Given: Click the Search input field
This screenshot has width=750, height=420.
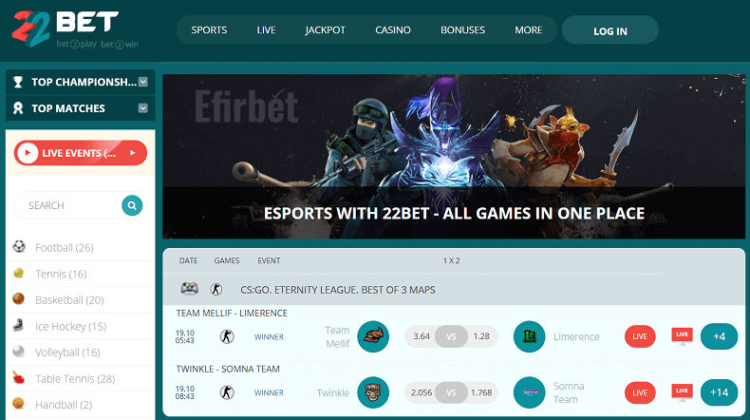Looking at the screenshot, I should [x=69, y=205].
